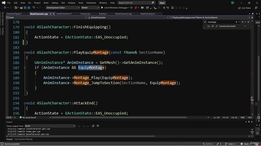
Task: Open the Show output from Build dropdown
Action: coord(50,126)
